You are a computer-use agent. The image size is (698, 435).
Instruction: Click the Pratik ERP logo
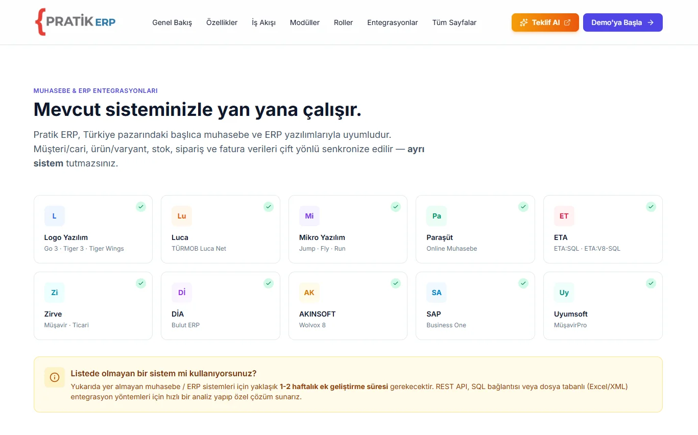pos(76,22)
